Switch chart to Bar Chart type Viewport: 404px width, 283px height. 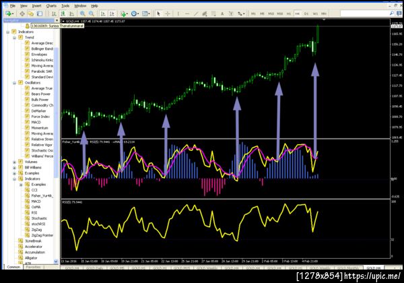click(x=54, y=13)
